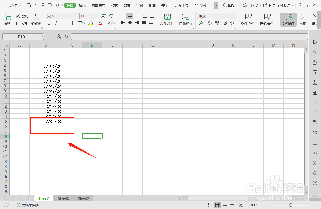Click the Paste clipboard icon

tap(8, 17)
